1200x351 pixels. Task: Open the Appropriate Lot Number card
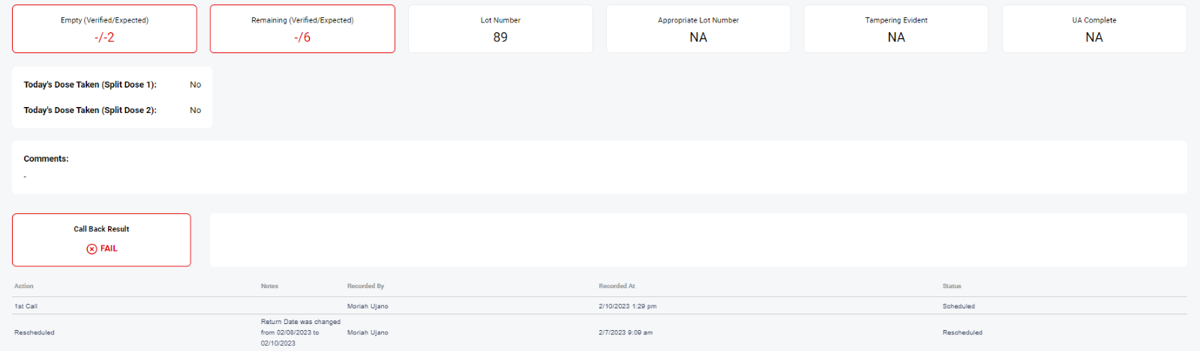(697, 29)
